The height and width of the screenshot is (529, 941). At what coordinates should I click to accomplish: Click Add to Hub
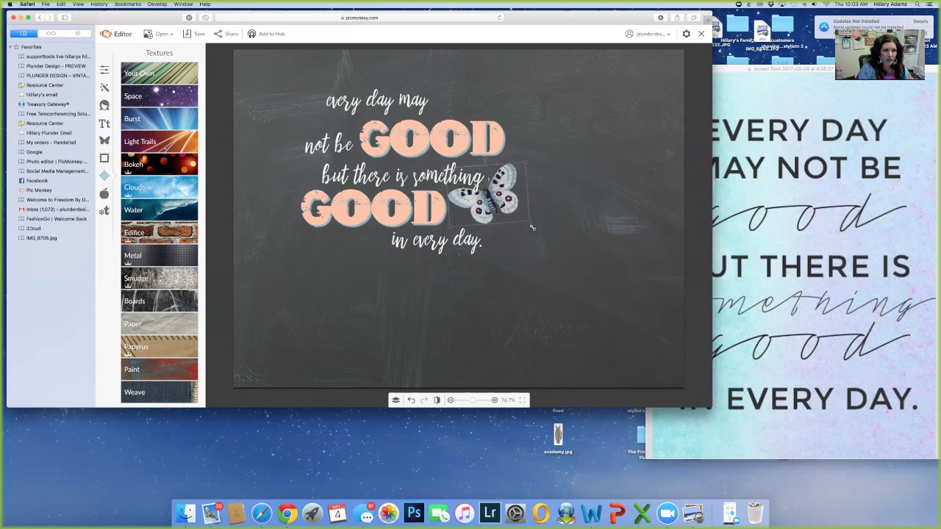266,34
